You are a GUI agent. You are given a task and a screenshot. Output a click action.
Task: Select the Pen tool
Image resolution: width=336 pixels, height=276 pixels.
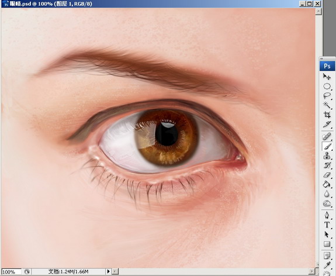327,215
